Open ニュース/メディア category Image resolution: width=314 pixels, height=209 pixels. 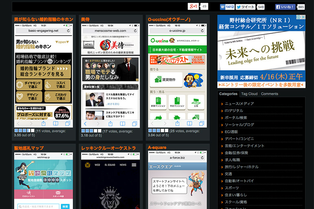tap(239, 104)
